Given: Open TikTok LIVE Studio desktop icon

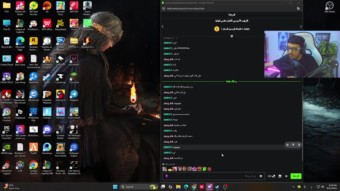Looking at the screenshot, I should pyautogui.click(x=20, y=8).
